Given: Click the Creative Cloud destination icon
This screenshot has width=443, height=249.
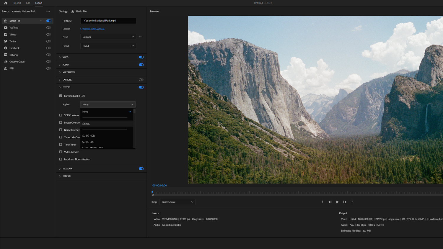Looking at the screenshot, I should coord(5,61).
